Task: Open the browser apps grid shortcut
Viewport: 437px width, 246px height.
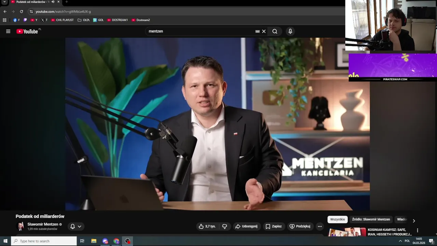Action: click(x=4, y=20)
